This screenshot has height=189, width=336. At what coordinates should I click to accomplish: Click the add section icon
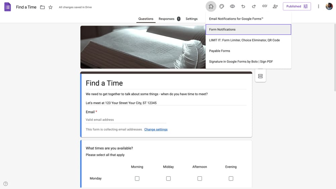coord(260,76)
